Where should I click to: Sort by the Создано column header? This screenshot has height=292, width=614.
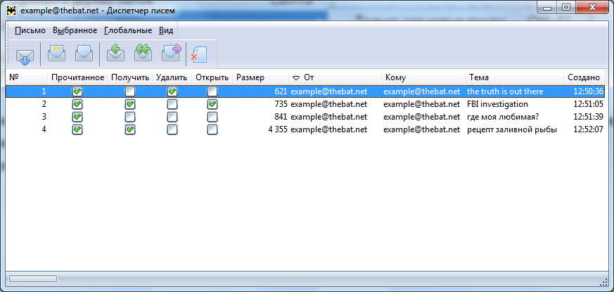click(584, 77)
